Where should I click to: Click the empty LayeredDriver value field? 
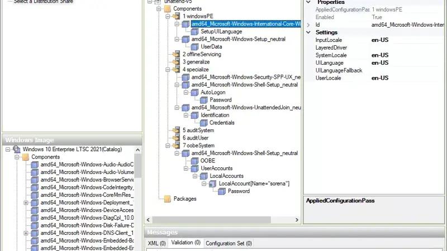coord(407,47)
